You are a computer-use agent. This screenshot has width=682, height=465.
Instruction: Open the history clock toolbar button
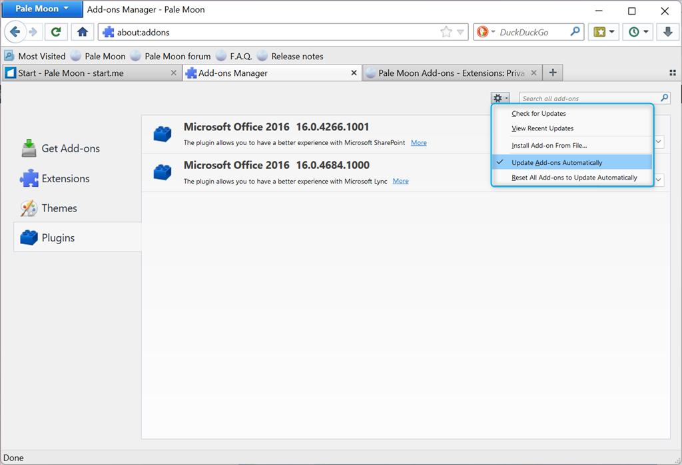[x=638, y=32]
